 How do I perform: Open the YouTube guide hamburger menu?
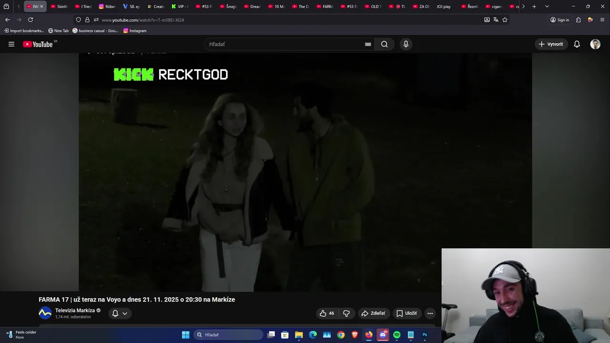[11, 44]
